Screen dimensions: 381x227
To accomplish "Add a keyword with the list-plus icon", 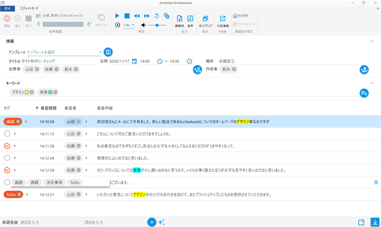I will 364,93.
